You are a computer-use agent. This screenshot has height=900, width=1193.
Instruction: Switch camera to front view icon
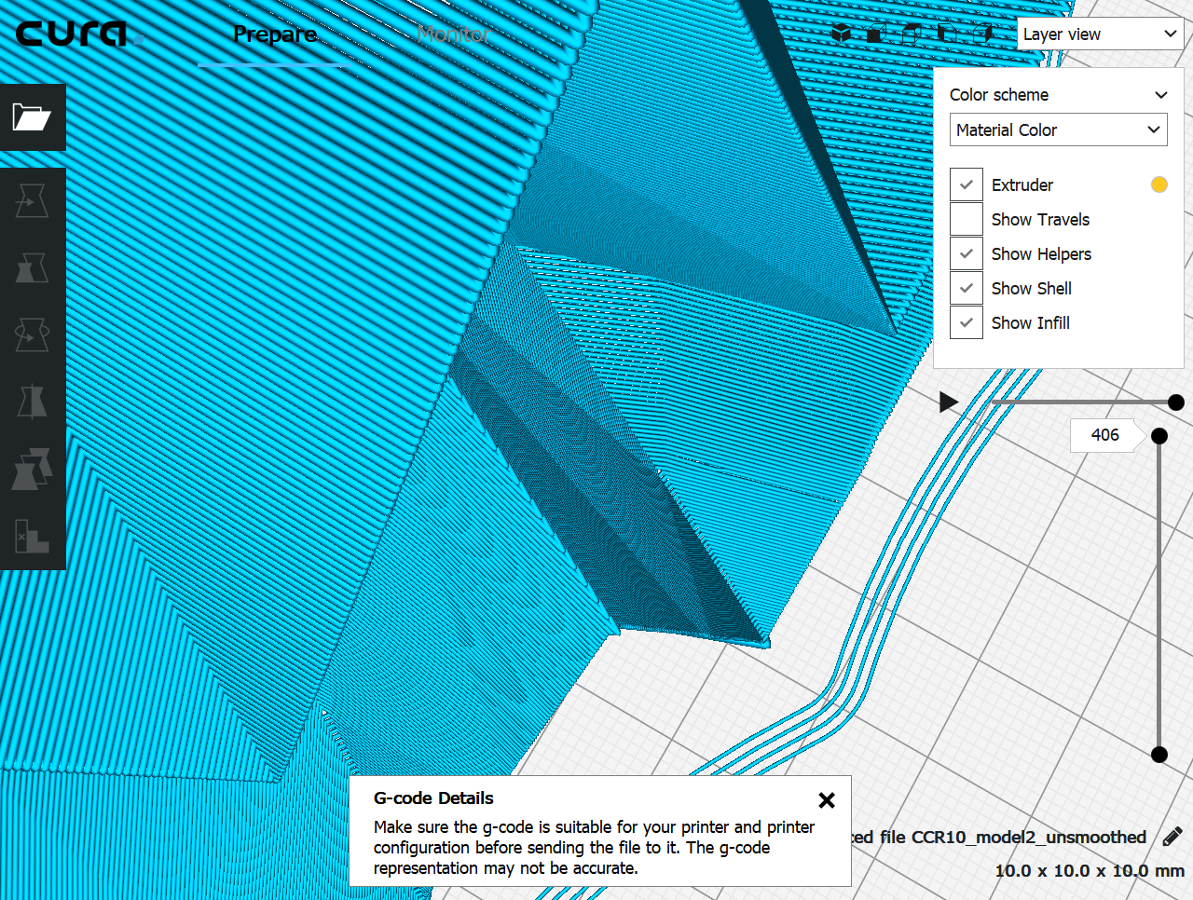(x=874, y=34)
